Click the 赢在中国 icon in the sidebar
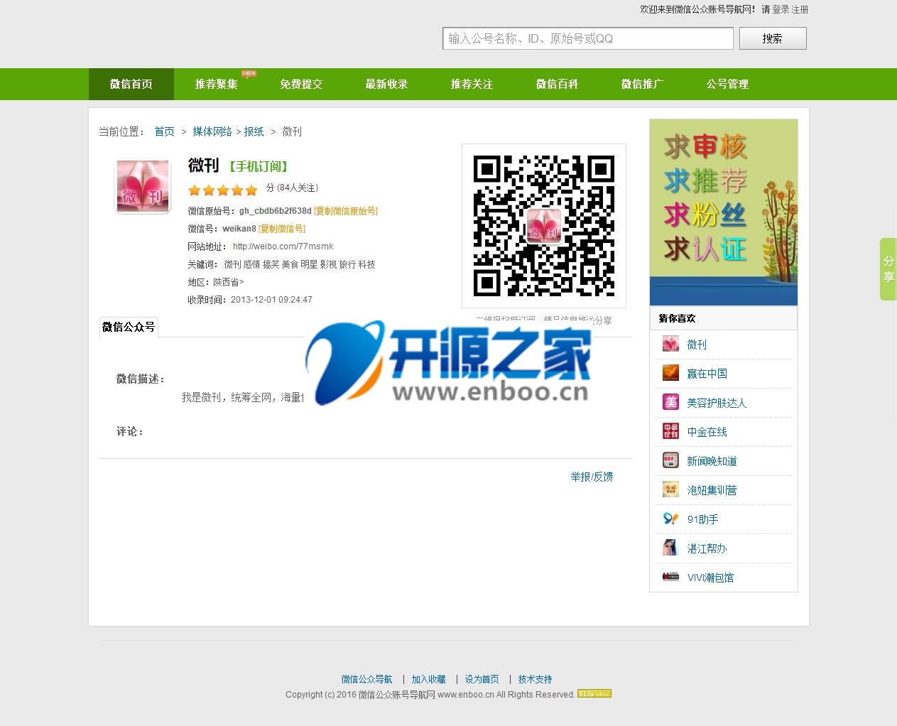Image resolution: width=897 pixels, height=726 pixels. click(670, 373)
